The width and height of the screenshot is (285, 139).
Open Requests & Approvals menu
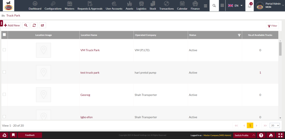click(90, 6)
